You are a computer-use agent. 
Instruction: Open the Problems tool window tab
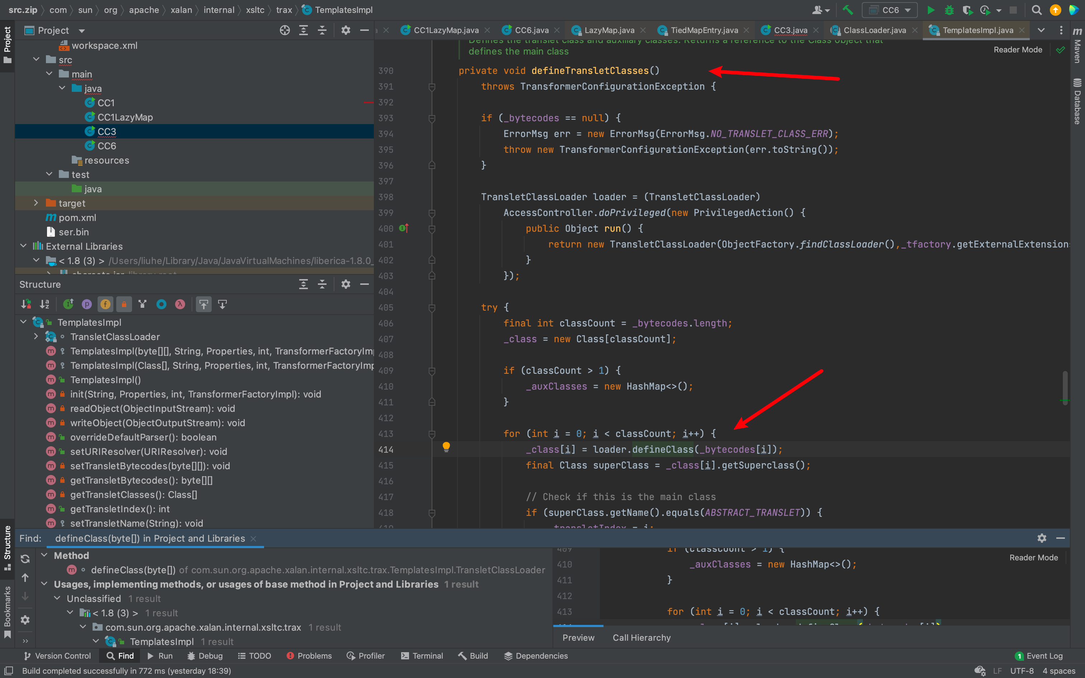tap(309, 656)
